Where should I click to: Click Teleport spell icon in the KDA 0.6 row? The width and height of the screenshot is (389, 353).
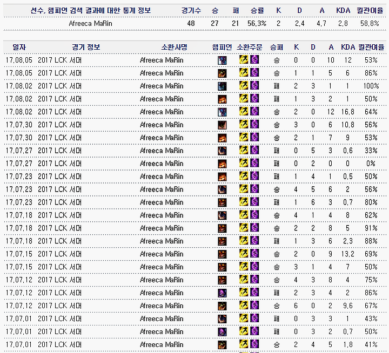254,150
